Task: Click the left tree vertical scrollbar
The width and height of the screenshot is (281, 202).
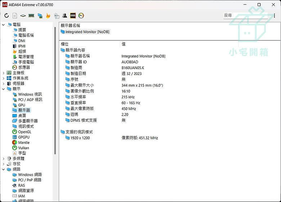Action: 55,91
